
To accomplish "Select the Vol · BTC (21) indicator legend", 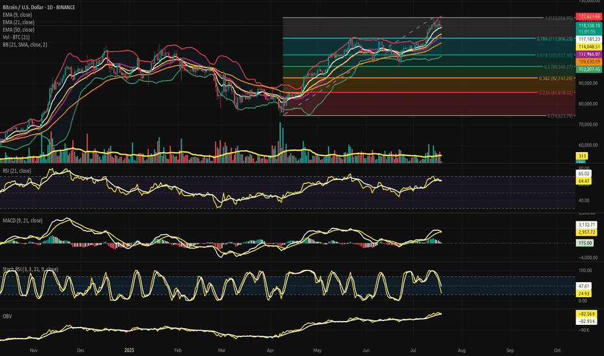I will pyautogui.click(x=16, y=38).
